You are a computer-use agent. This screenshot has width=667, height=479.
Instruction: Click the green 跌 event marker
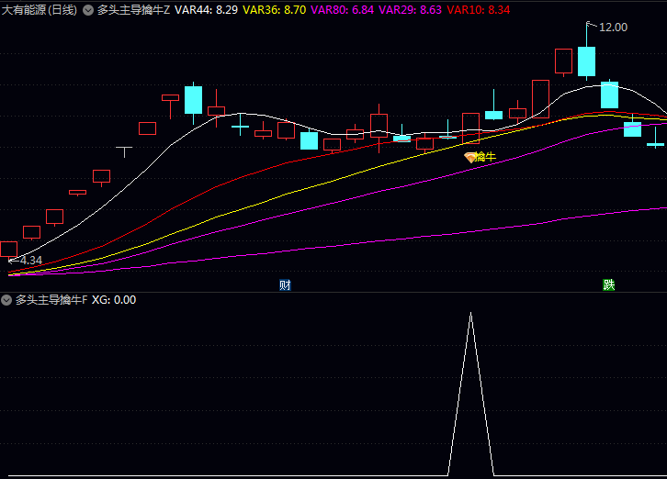(x=608, y=285)
